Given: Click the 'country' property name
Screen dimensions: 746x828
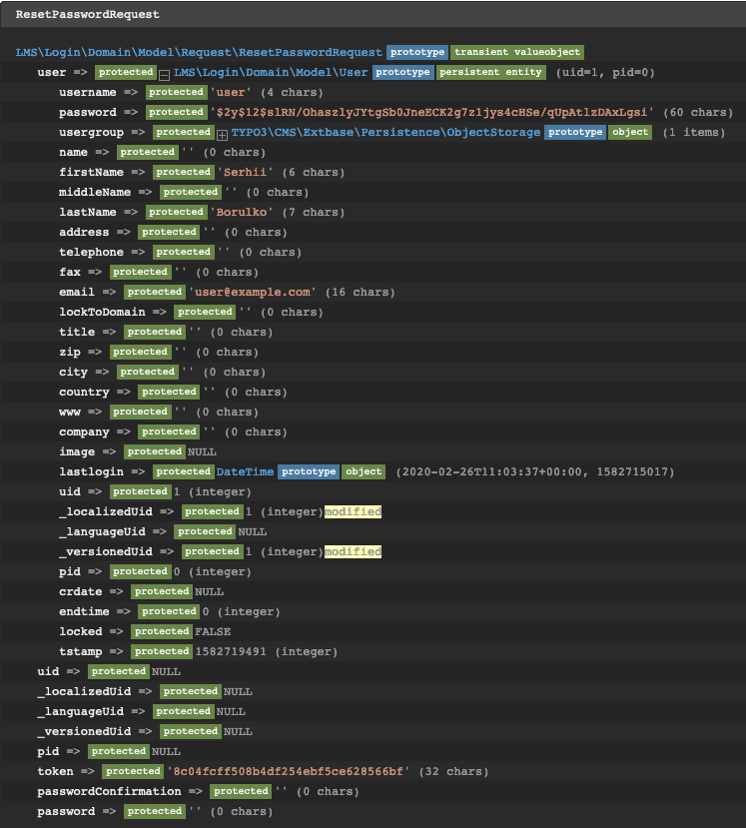Looking at the screenshot, I should point(85,392).
